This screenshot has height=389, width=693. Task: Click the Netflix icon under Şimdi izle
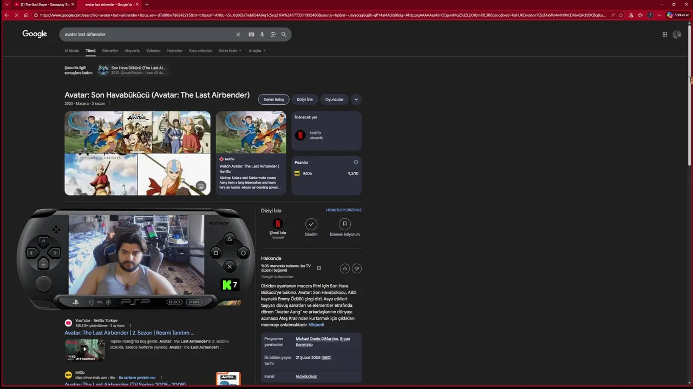coord(278,224)
